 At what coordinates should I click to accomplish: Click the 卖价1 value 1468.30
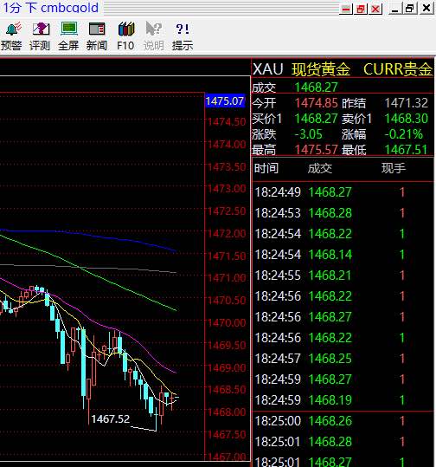tap(407, 119)
